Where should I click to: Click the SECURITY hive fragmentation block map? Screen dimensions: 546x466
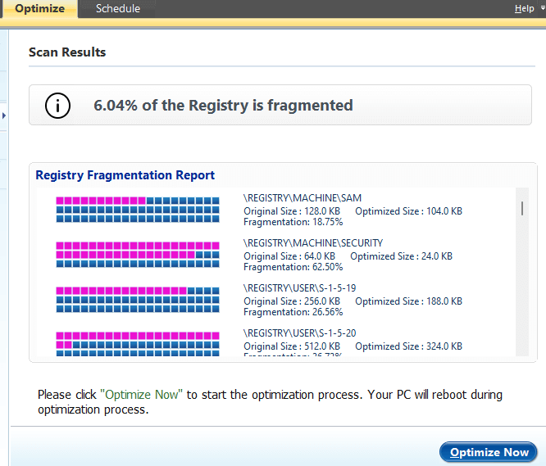click(138, 255)
